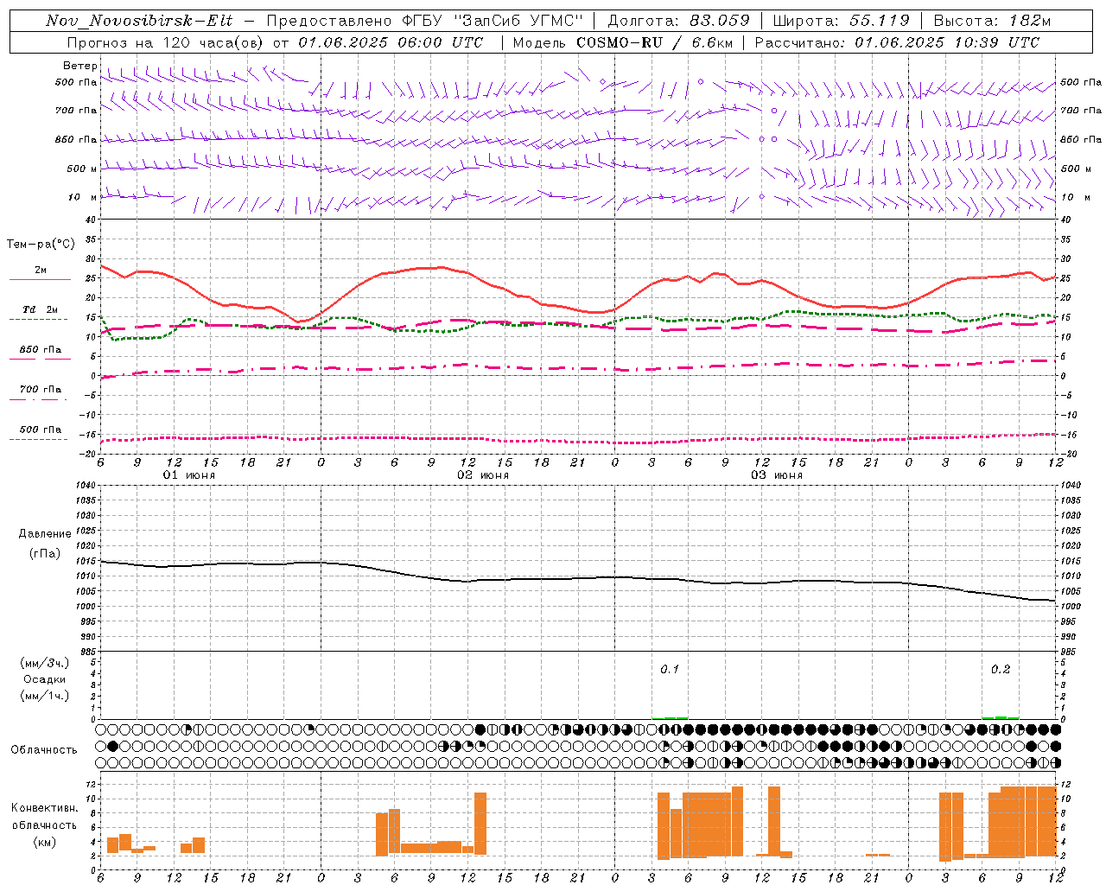The height and width of the screenshot is (885, 1106).
Task: Click the red 2м temperature legend line
Action: pyautogui.click(x=40, y=279)
